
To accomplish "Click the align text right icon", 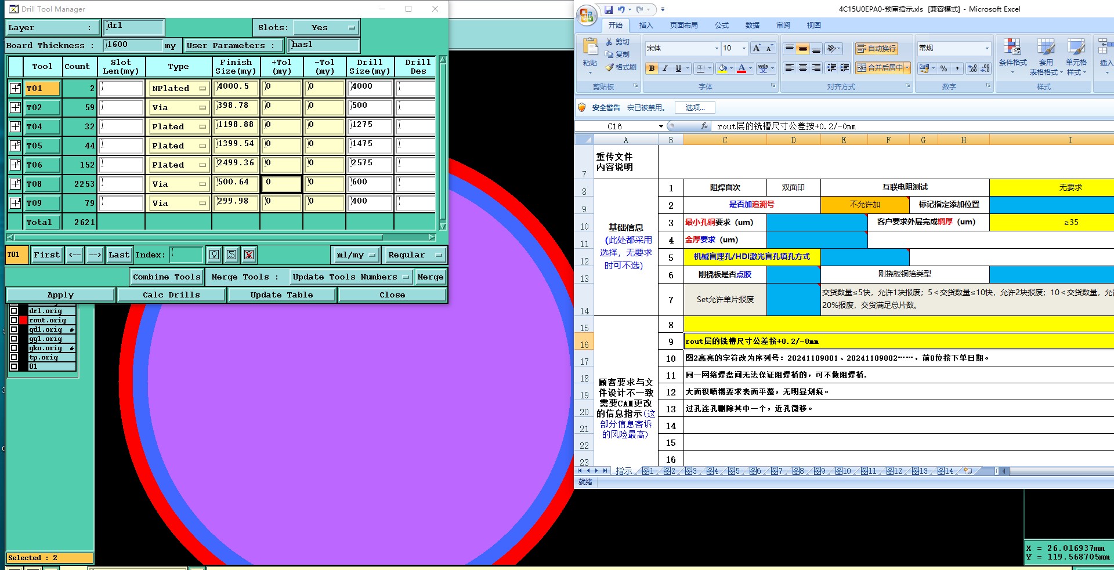I will tap(816, 68).
